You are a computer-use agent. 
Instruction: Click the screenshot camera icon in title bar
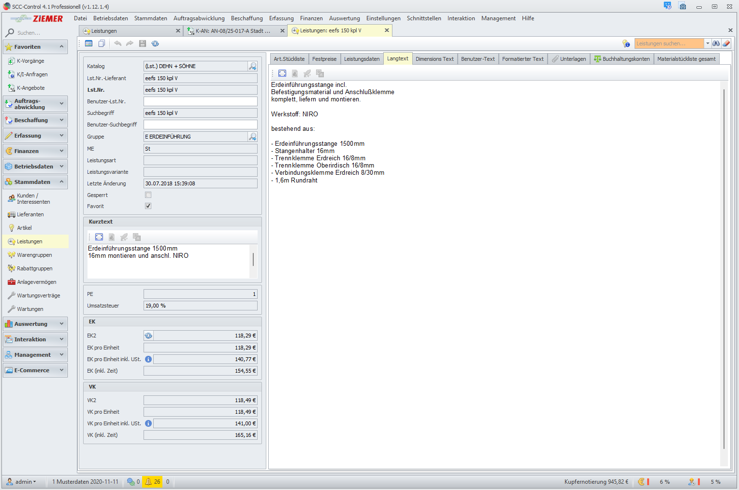(x=682, y=6)
